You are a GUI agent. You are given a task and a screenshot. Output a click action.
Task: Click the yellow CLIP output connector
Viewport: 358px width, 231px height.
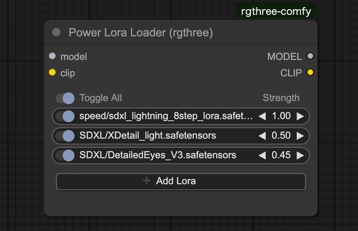pos(310,73)
